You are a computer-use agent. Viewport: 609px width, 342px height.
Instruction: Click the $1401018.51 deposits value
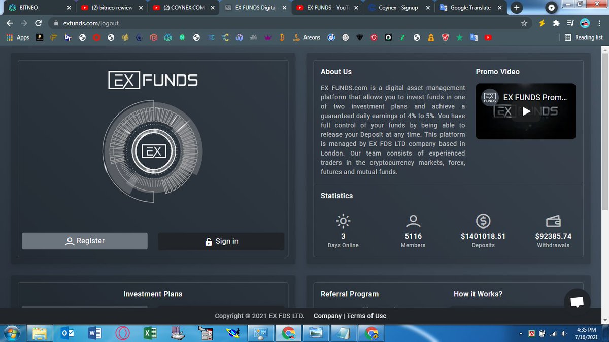click(x=483, y=236)
